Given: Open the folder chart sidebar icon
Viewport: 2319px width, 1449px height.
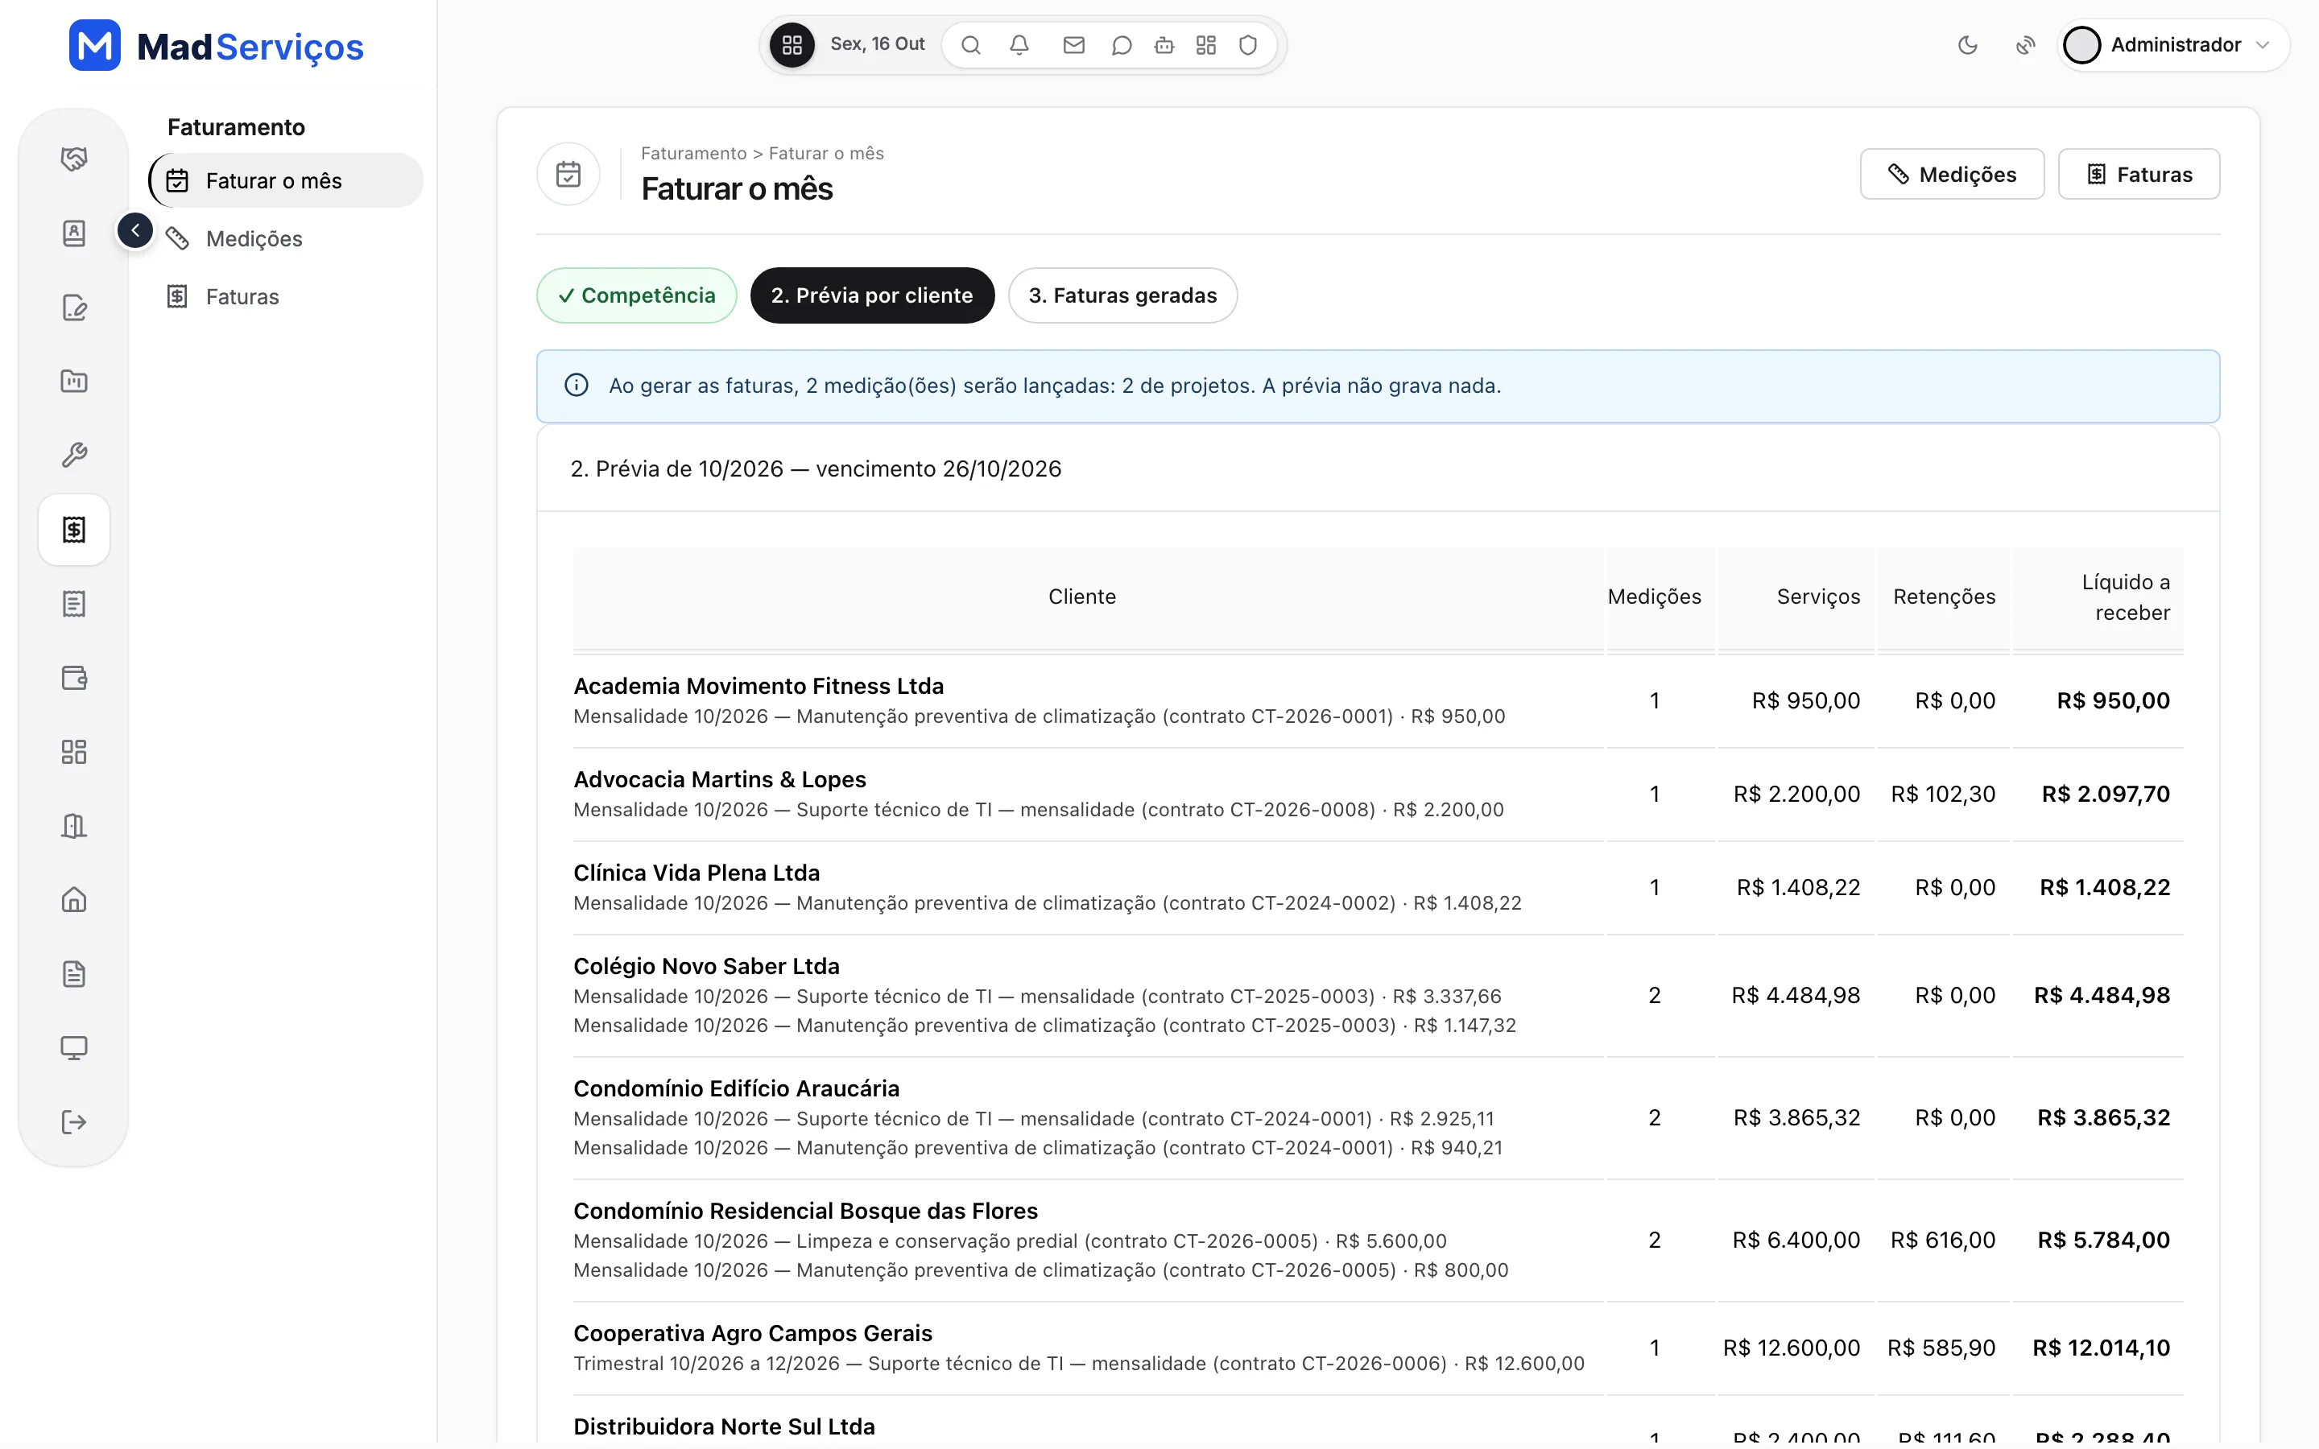Looking at the screenshot, I should pos(74,382).
